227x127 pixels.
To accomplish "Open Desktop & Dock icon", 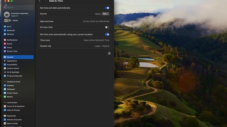I will coord(5,81).
